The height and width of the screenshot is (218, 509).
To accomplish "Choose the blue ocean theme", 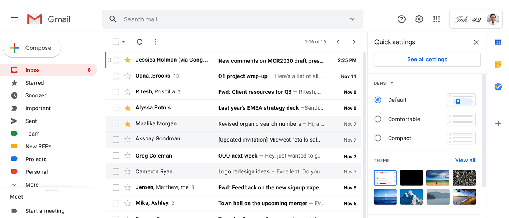I will click(385, 197).
